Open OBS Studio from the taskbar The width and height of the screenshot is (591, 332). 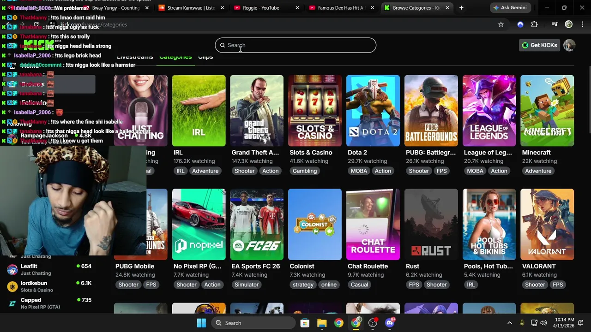(x=373, y=323)
